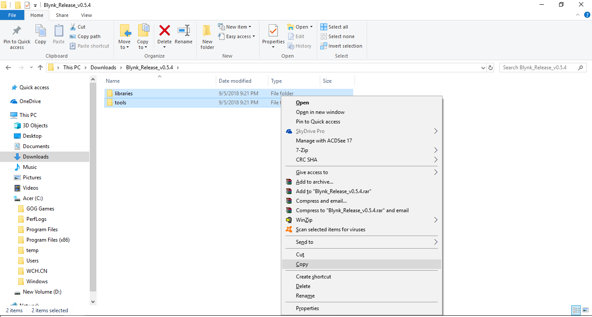This screenshot has height=317, width=592.
Task: Click This PC in address breadcrumb
Action: [x=72, y=68]
